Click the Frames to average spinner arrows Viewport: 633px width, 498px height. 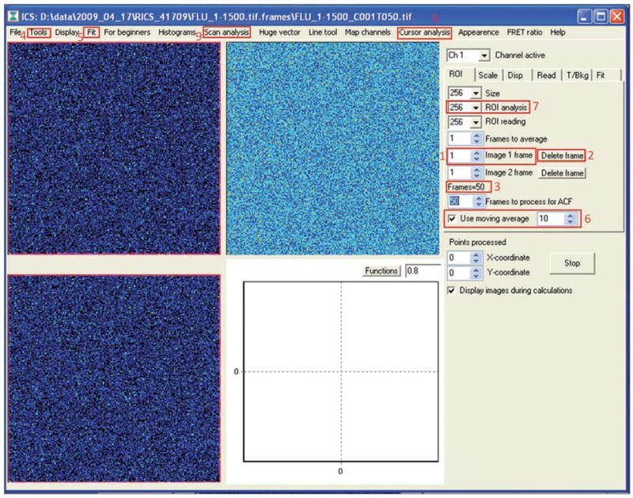point(476,139)
